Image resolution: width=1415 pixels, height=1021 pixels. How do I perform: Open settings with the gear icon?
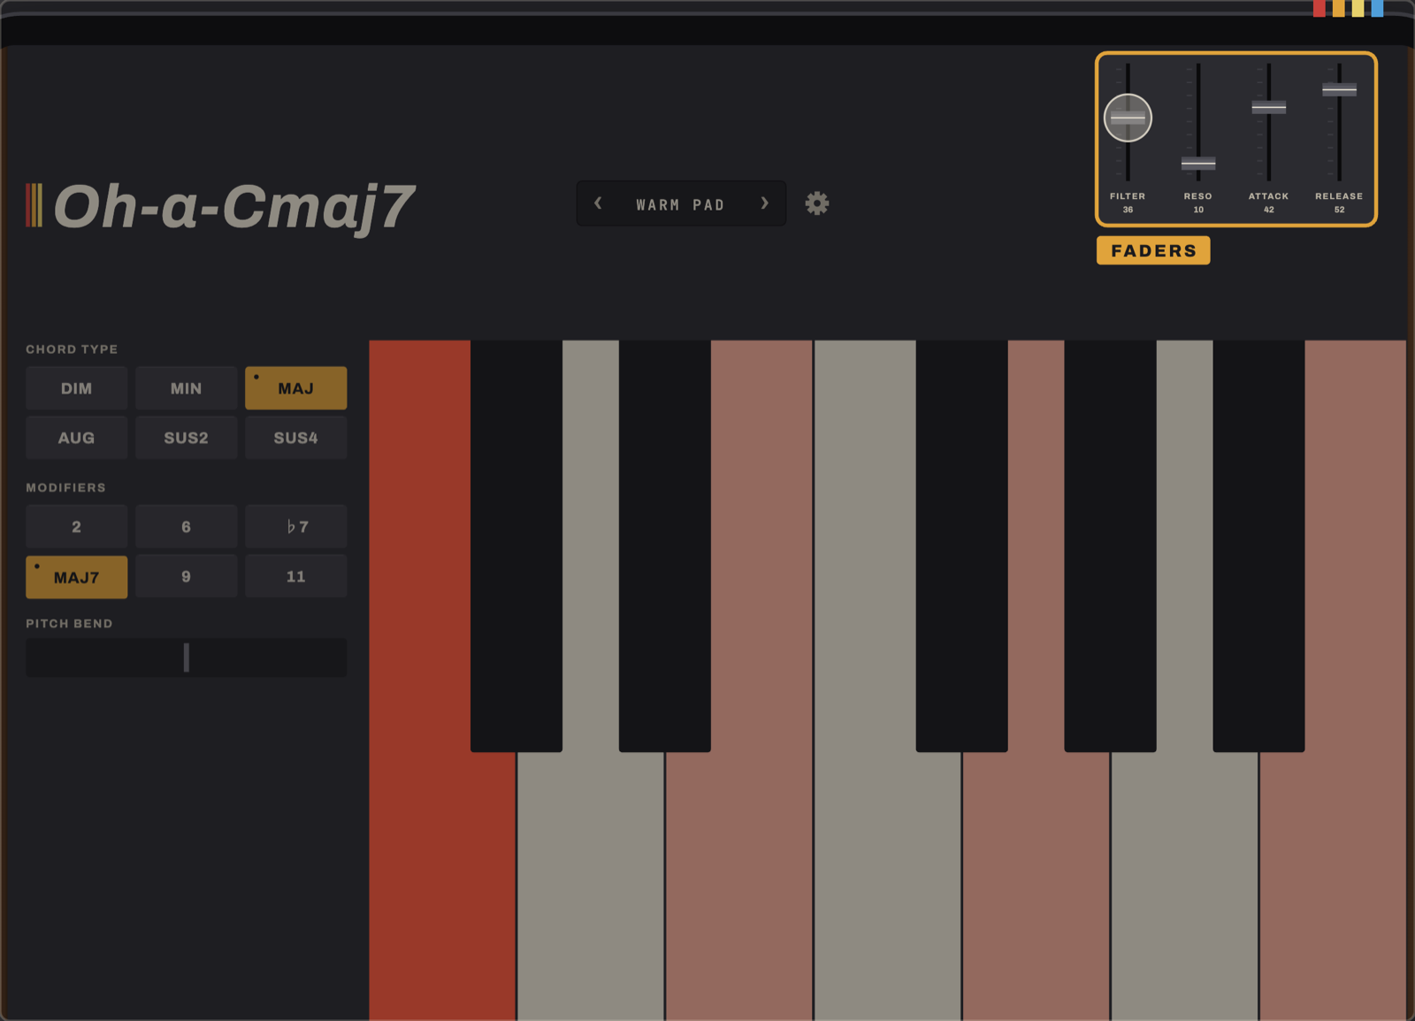(x=816, y=203)
